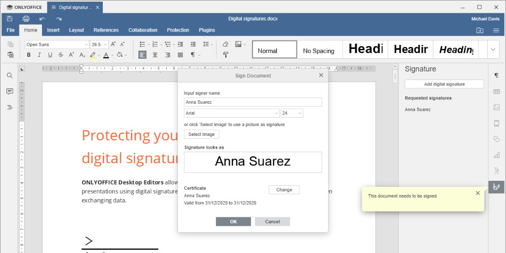Open shape settings in the right sidebar
This screenshot has width=506, height=253.
(496, 139)
